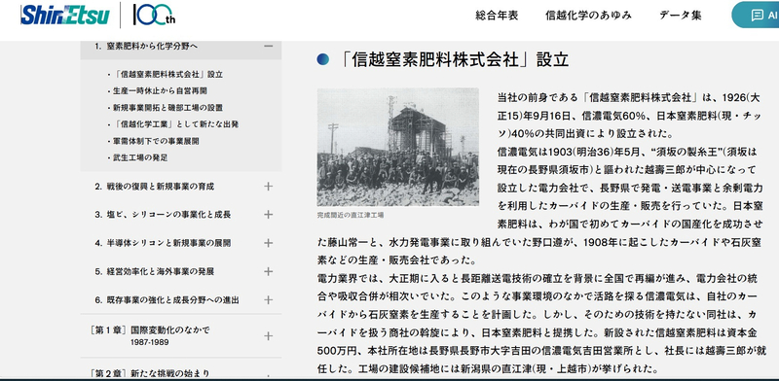Select [第2章] 新たな挑戦の始まり
Image resolution: width=779 pixels, height=381 pixels.
click(150, 373)
